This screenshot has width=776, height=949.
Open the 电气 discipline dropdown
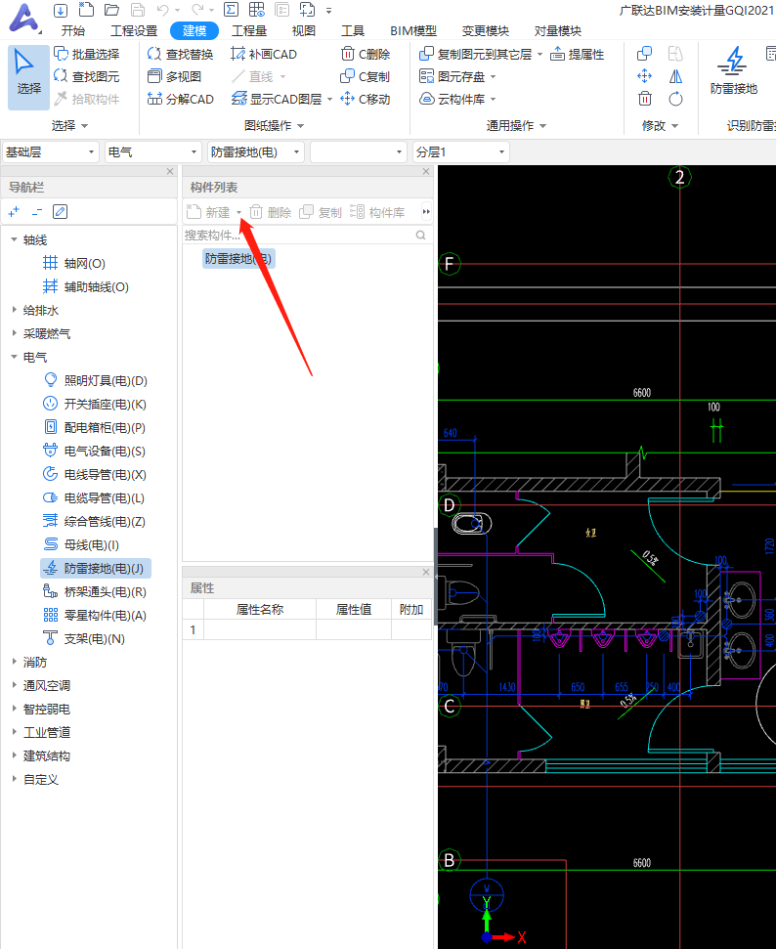(152, 151)
